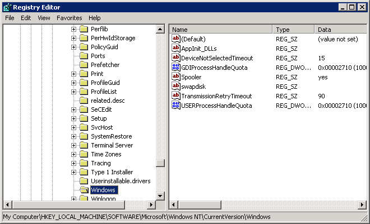Viewport: 370px width, 224px height.
Task: Sort values by Name column header
Action: pyautogui.click(x=221, y=29)
